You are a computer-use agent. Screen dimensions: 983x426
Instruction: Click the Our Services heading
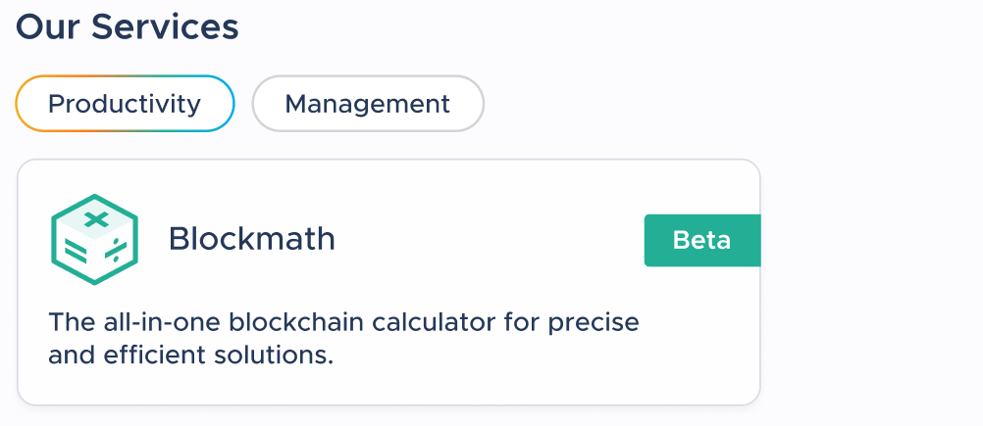pyautogui.click(x=128, y=27)
